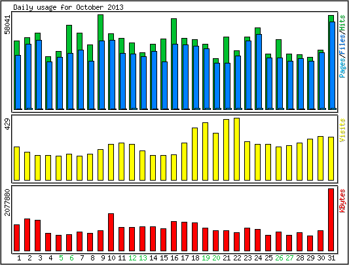Click the yellow Visits bar for day 30
The image size is (349, 265).
(x=320, y=158)
